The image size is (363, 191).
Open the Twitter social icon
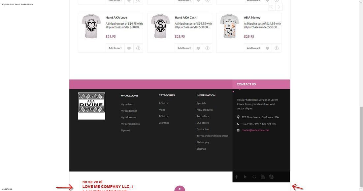click(245, 177)
